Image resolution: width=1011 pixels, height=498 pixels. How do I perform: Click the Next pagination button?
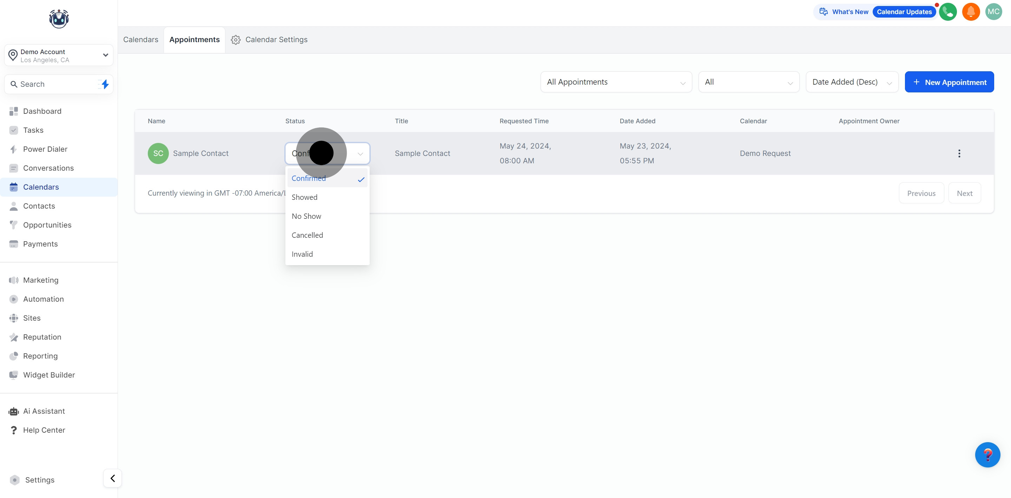[x=964, y=193]
